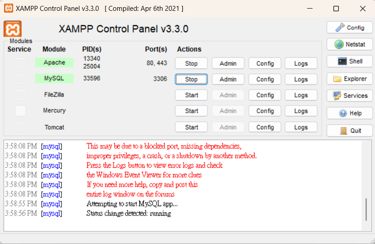Click the XAMPP title bar icon

pyautogui.click(x=9, y=9)
